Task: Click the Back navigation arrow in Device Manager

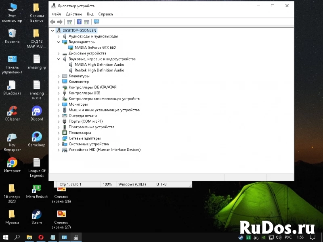Action: click(x=53, y=22)
